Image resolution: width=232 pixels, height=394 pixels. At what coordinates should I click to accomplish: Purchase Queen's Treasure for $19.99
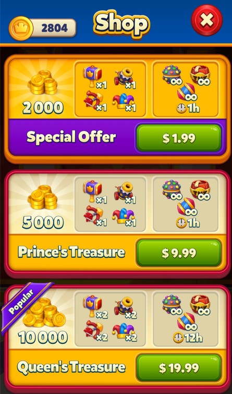pyautogui.click(x=179, y=367)
